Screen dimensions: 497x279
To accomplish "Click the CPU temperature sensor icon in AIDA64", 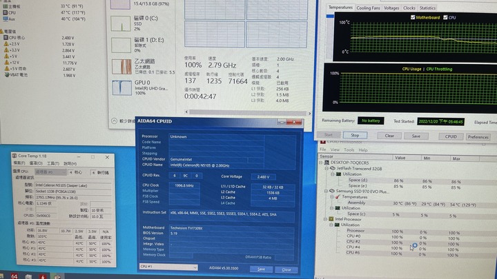I will [x=5, y=12].
